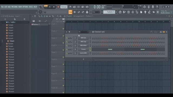Open the FILE menu
The image size is (173, 97).
pos(2,7)
